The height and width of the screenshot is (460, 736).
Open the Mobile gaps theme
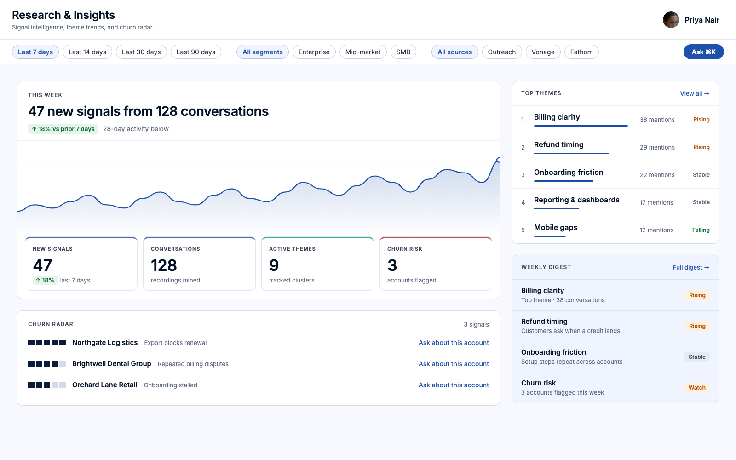[615, 230]
